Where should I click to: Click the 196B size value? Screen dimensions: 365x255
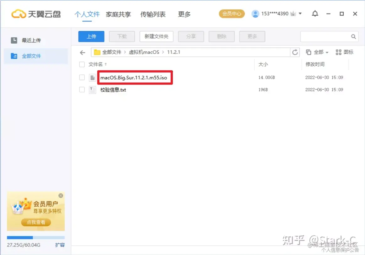pyautogui.click(x=263, y=90)
